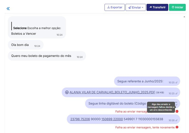Click the three-dots options icon on the linha digitável message
189x133 pixels.
click(x=176, y=102)
